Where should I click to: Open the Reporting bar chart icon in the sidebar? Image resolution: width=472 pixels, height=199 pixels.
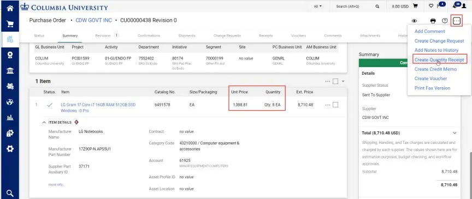tap(10, 118)
